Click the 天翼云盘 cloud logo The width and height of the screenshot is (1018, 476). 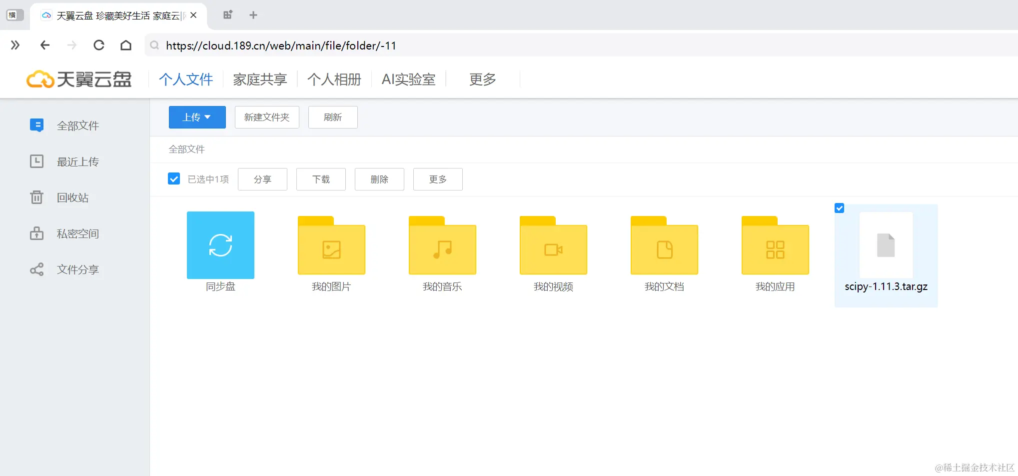(x=79, y=79)
